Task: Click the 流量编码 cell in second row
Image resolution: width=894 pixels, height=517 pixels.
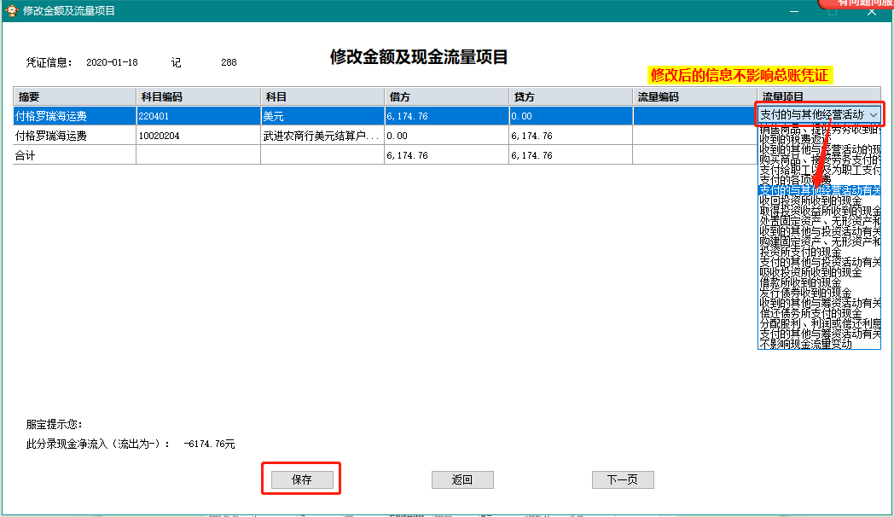Action: coord(694,136)
